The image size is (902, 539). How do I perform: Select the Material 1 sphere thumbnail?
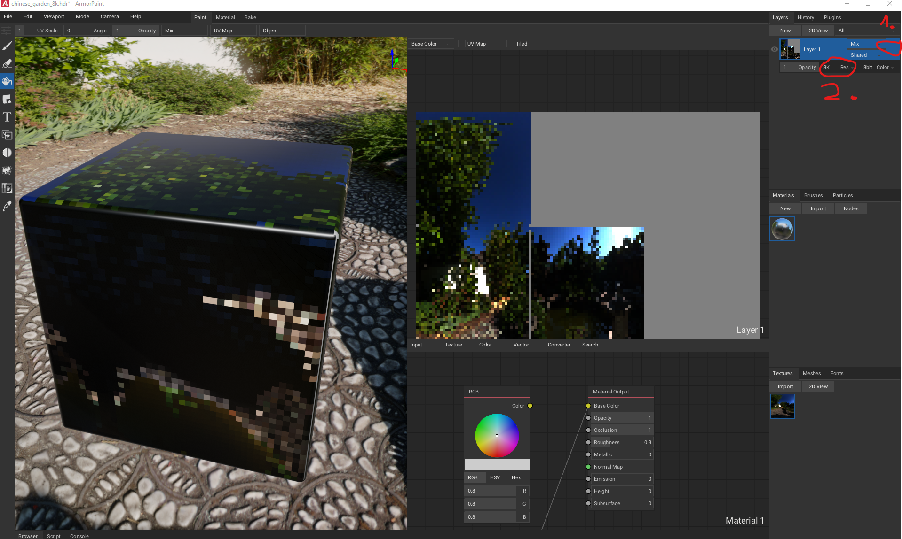pos(782,229)
